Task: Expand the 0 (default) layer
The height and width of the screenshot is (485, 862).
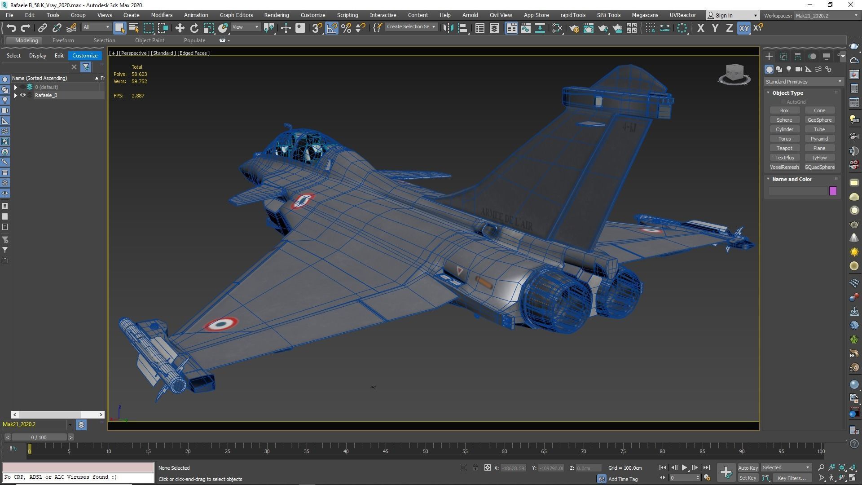Action: [x=16, y=87]
